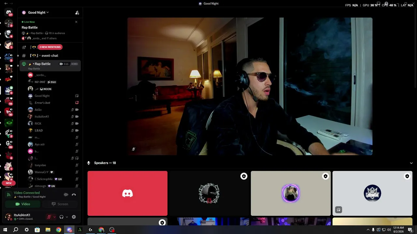Screen dimensions: 417x234
Task: Click muted mic icon on main video
Action: click(133, 149)
